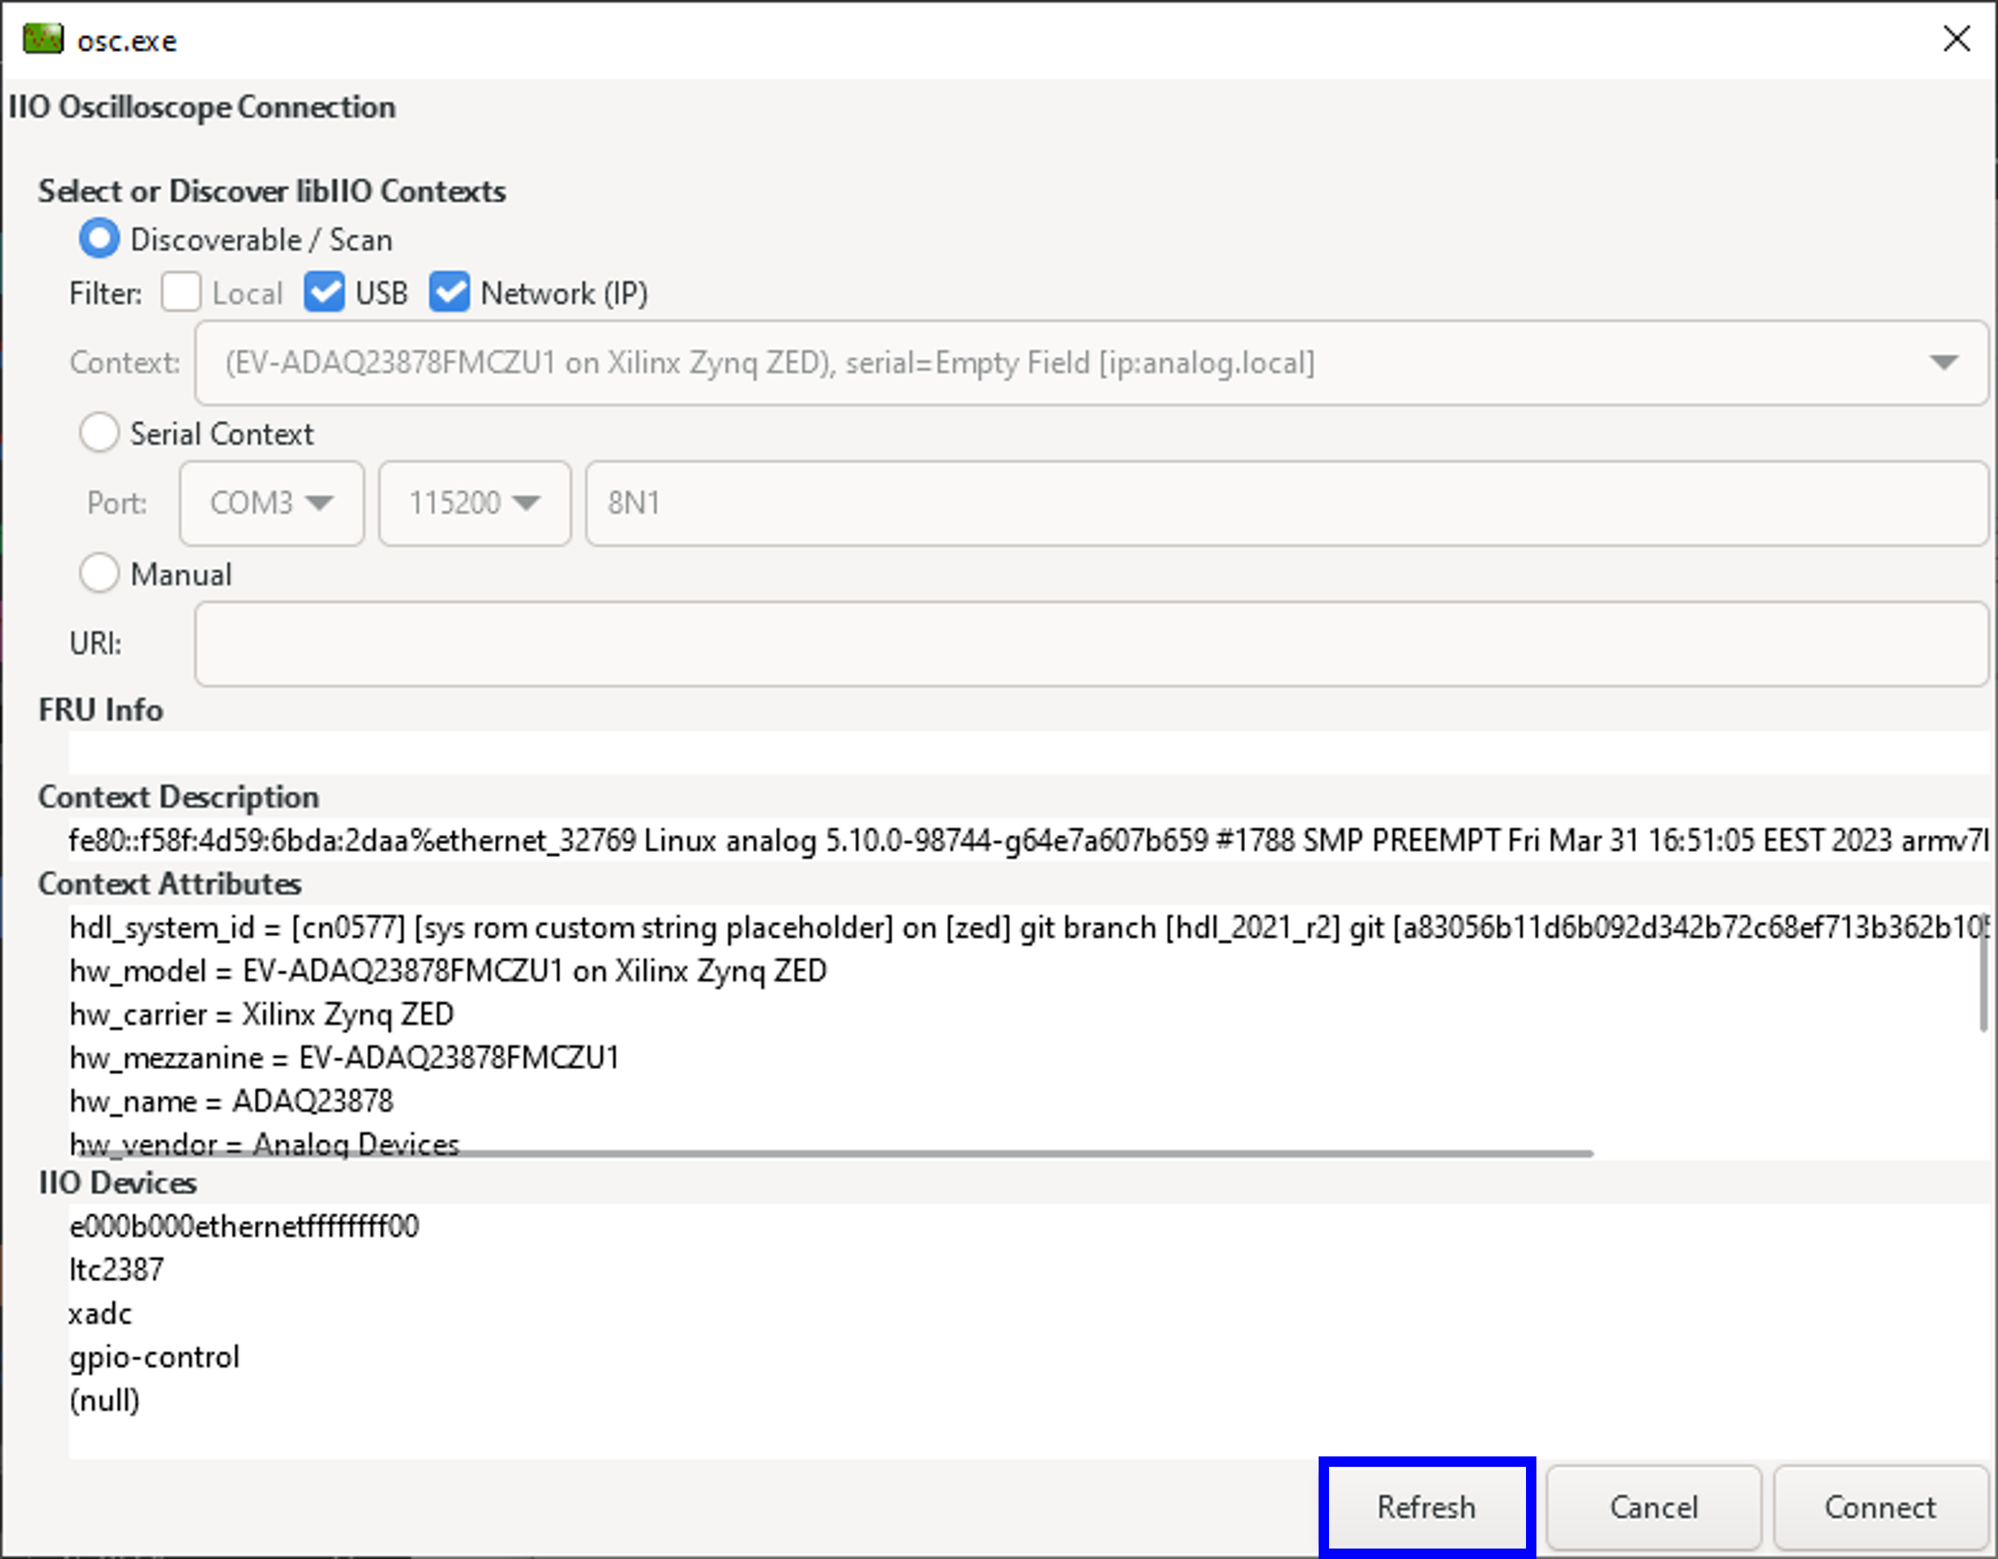
Task: Click the Context Description text line
Action: point(1029,840)
